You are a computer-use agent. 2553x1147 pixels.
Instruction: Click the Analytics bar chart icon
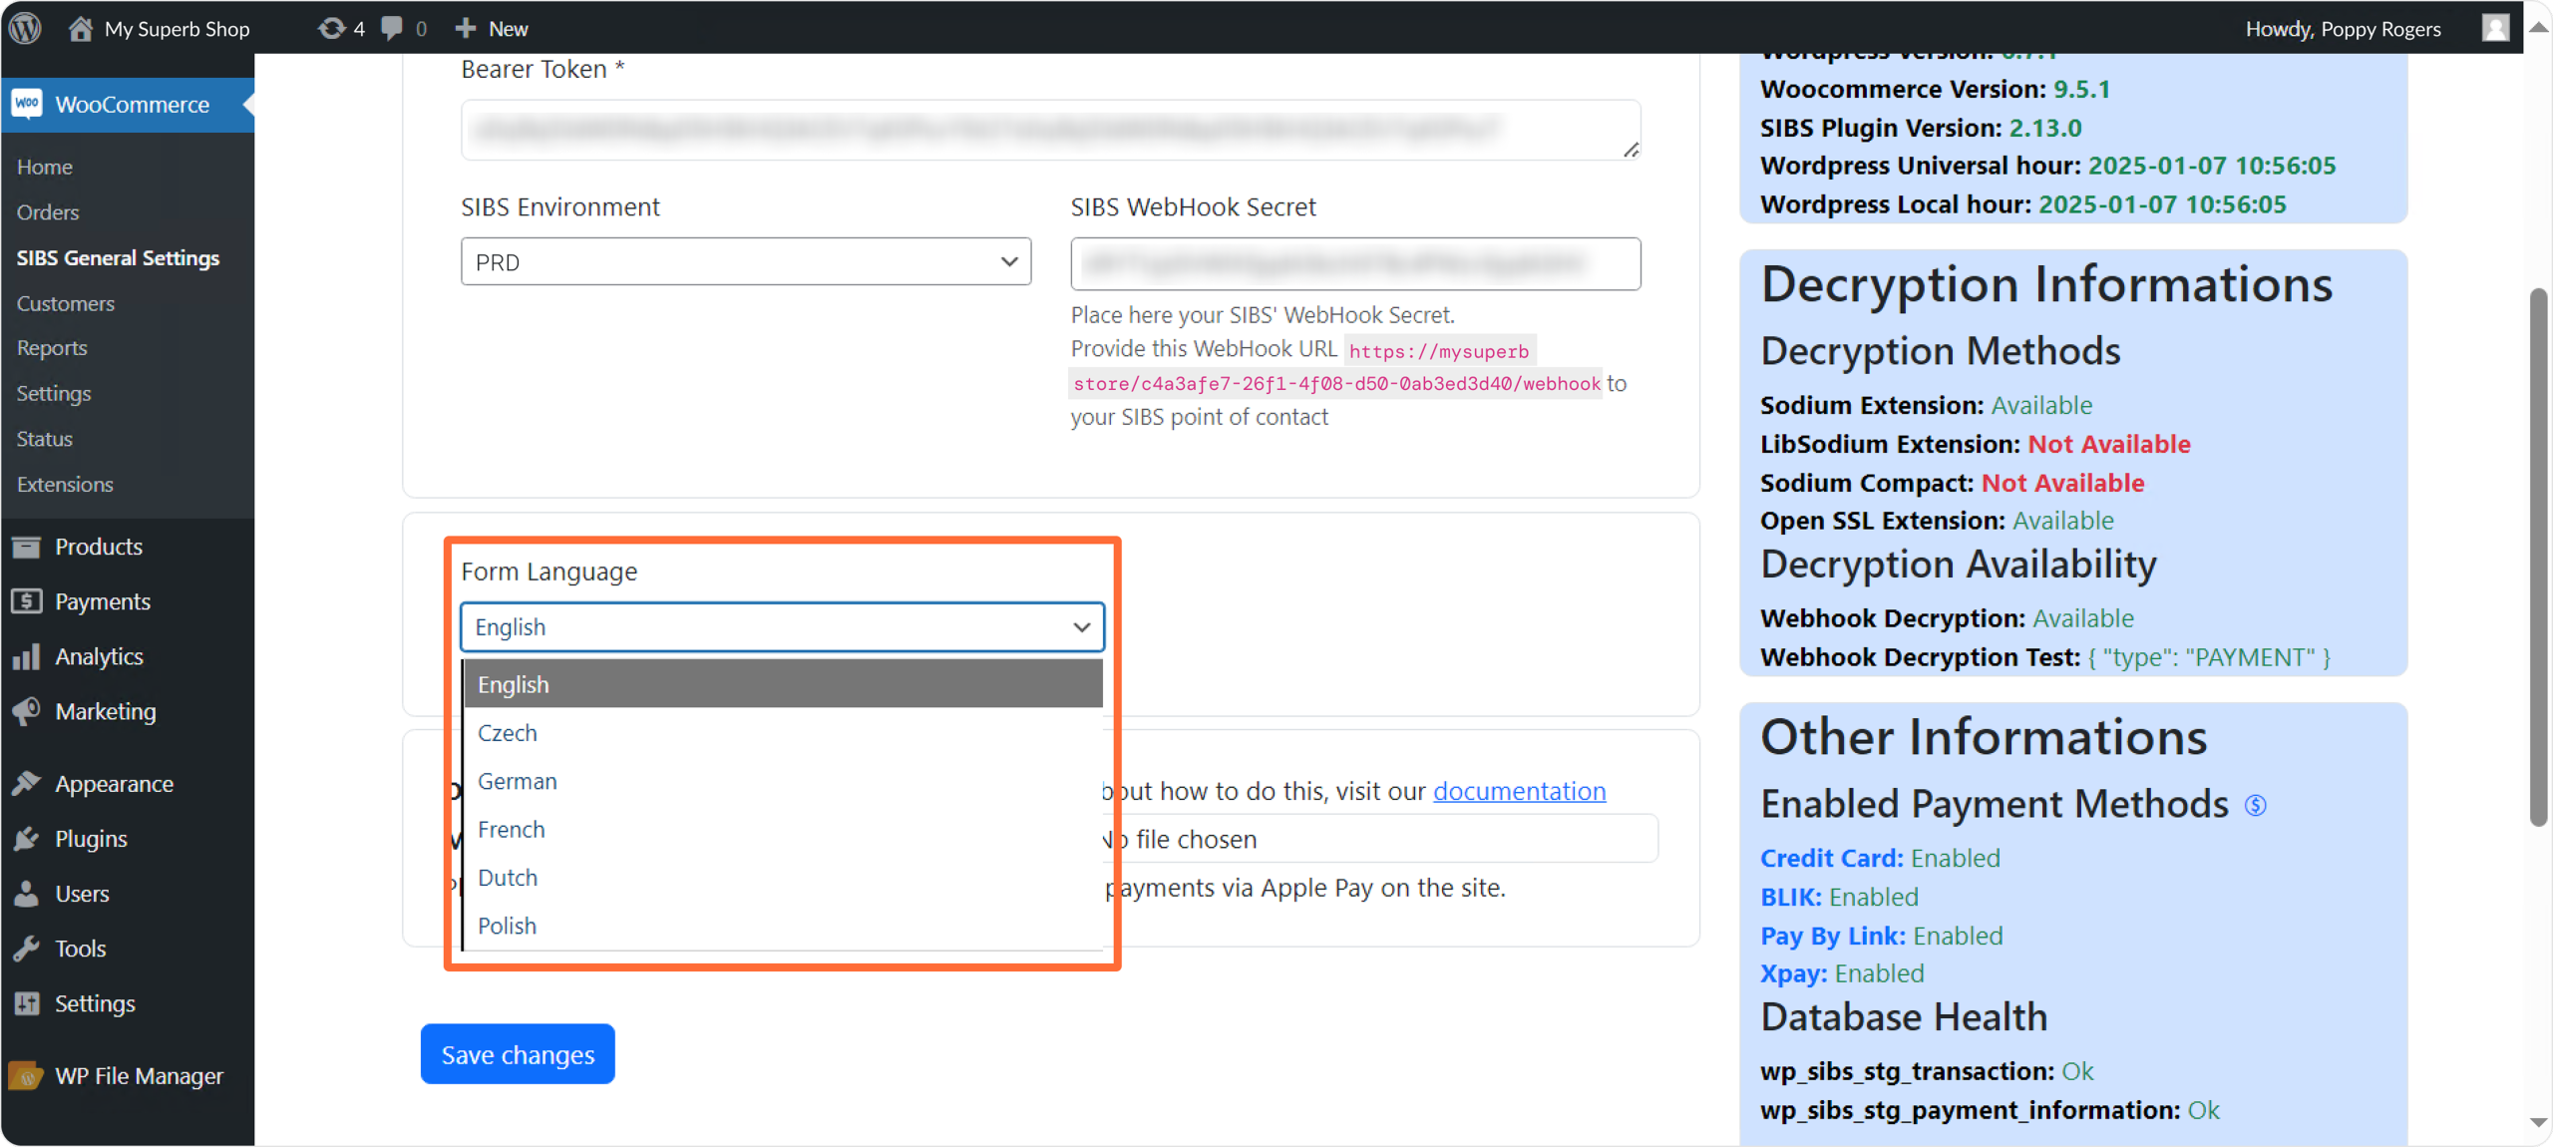(x=26, y=656)
